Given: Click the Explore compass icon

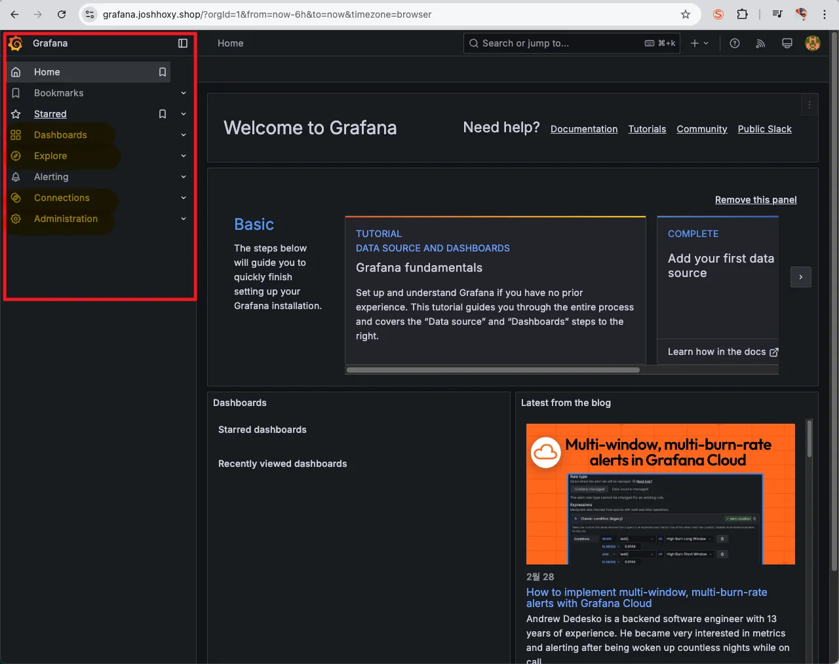Looking at the screenshot, I should coord(16,156).
